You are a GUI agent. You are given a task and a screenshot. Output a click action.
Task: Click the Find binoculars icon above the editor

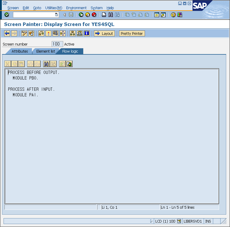click(x=46, y=64)
